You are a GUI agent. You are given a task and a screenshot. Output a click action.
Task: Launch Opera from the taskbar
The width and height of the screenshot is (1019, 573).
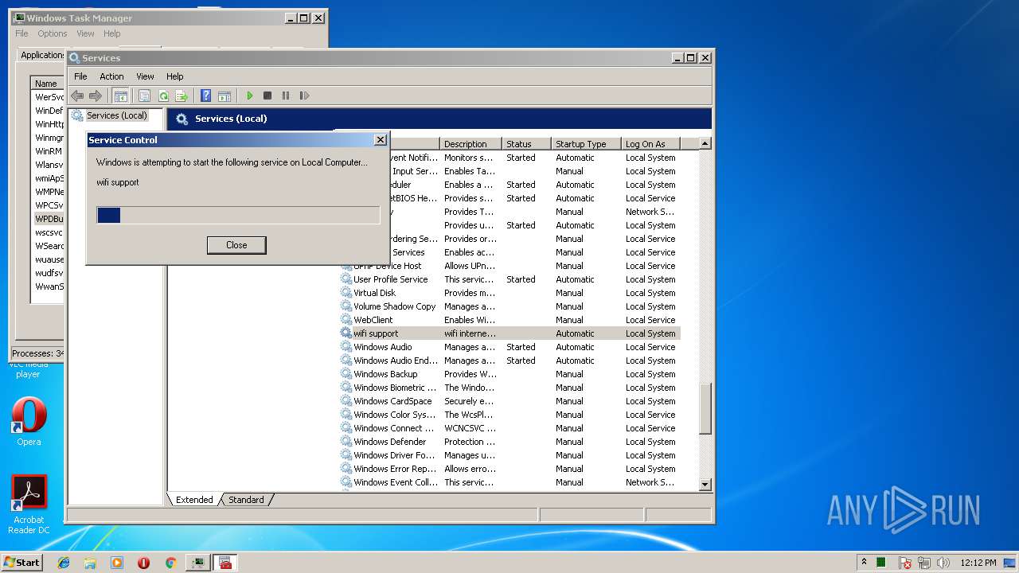(143, 563)
